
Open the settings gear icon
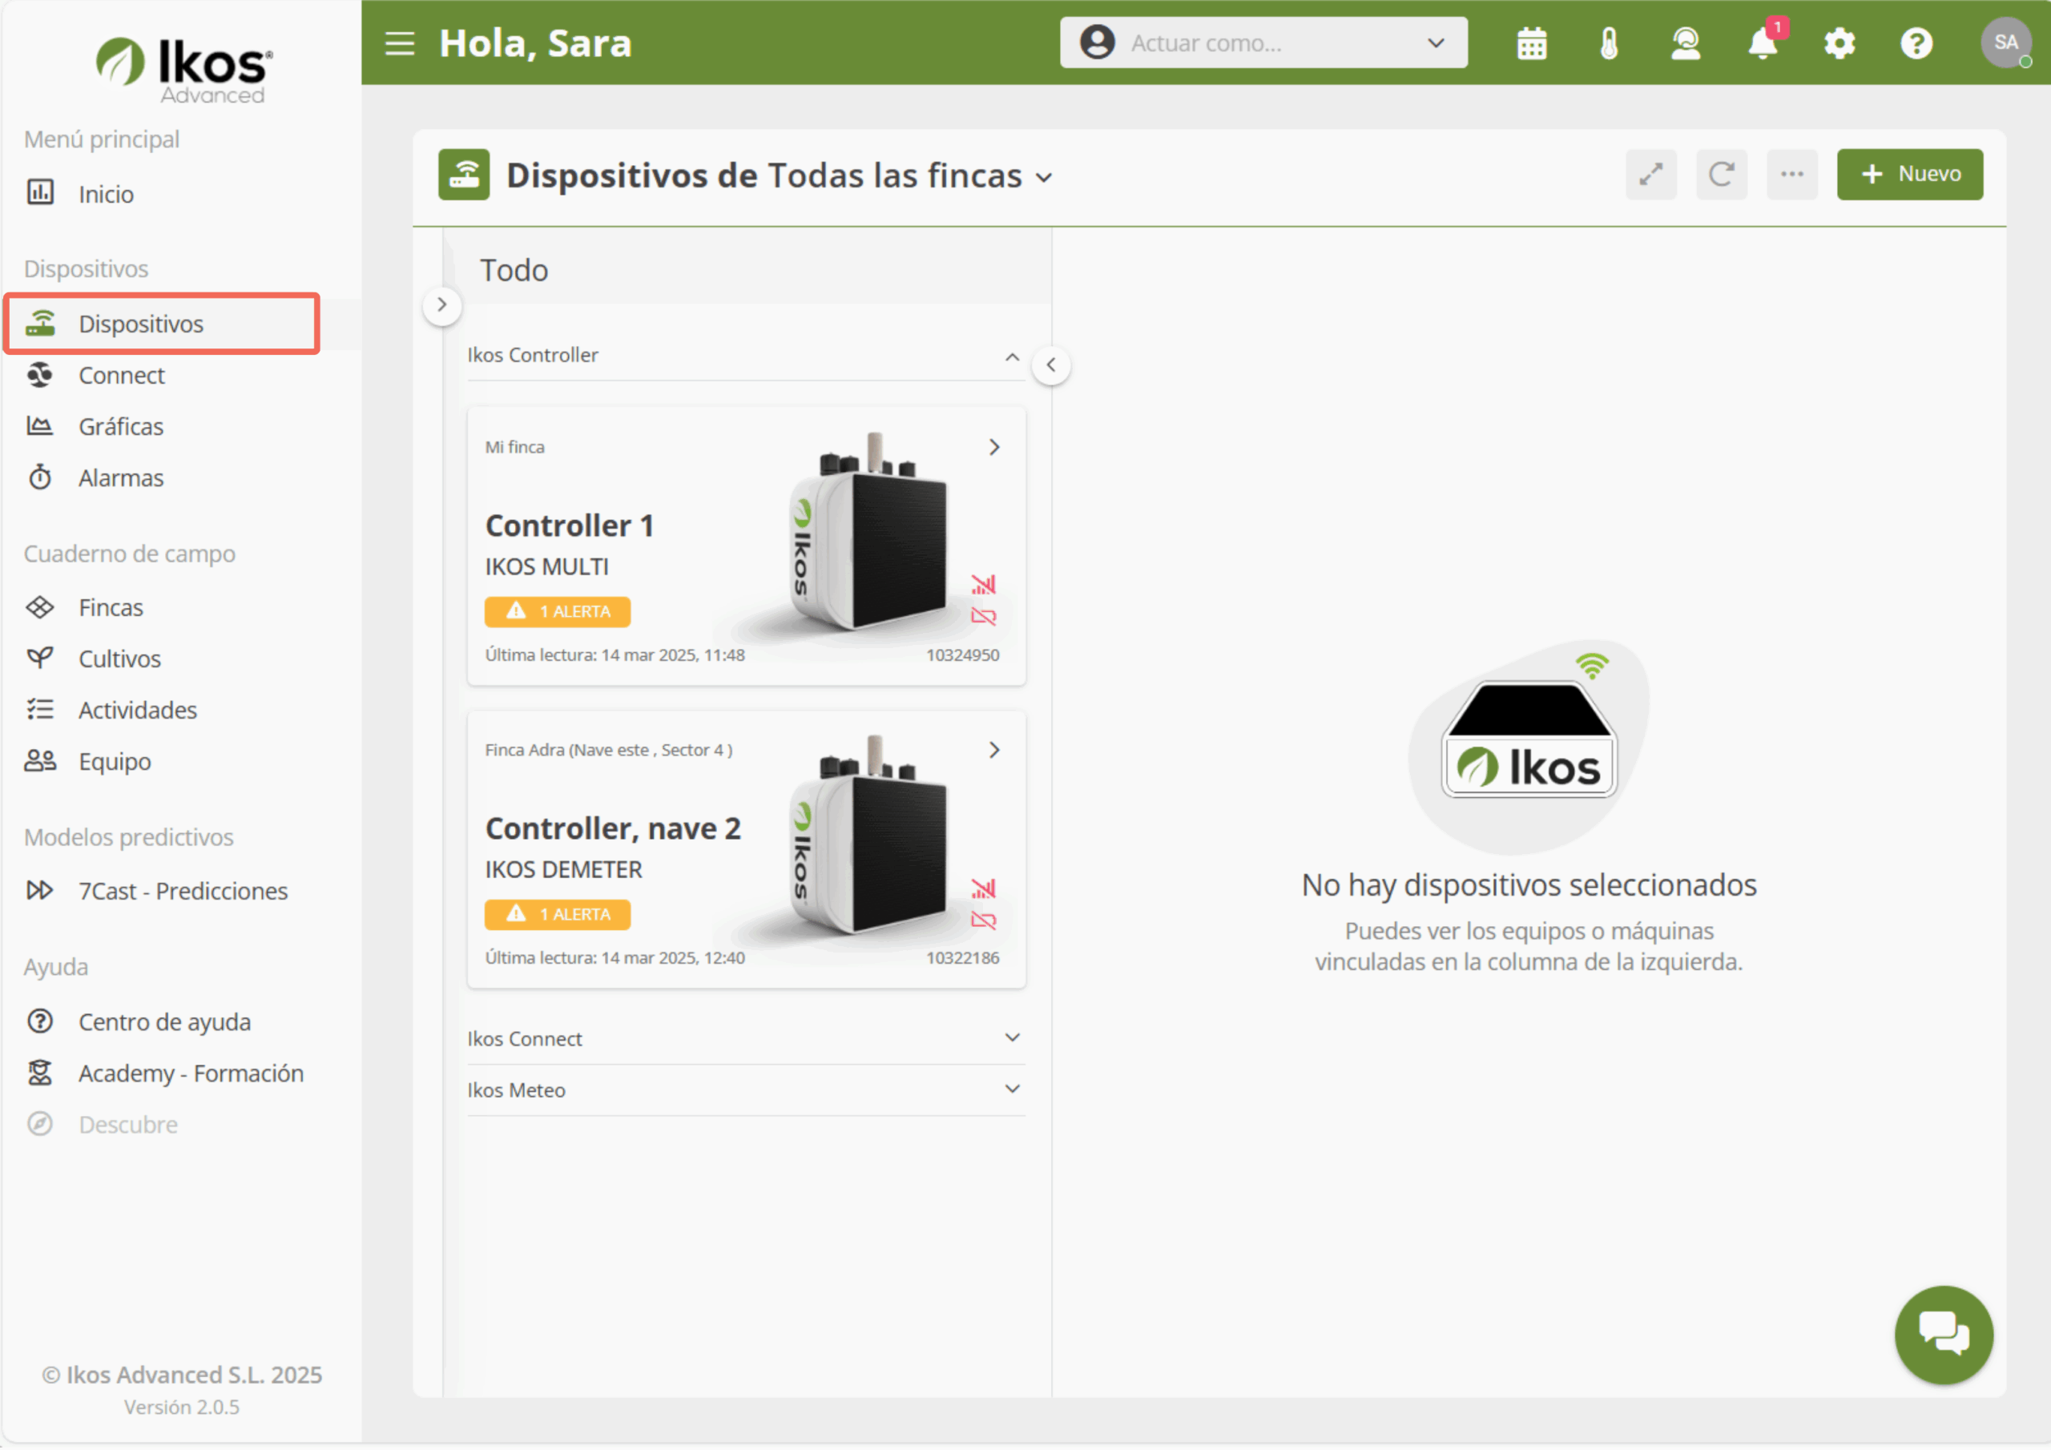(1839, 43)
